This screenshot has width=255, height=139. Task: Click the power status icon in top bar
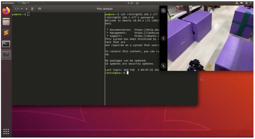point(247,3)
